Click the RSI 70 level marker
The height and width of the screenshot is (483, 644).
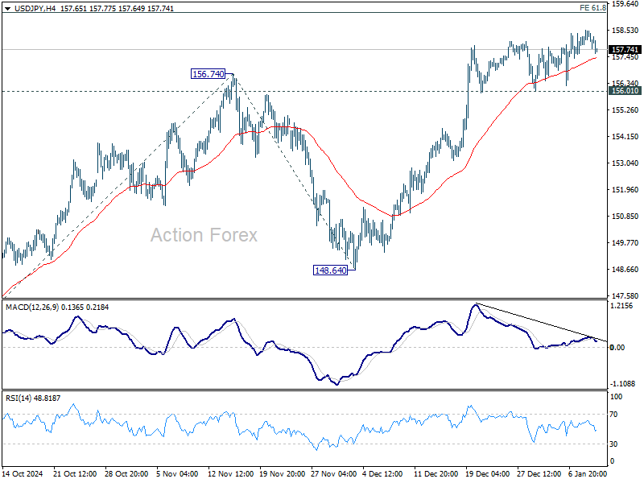(613, 415)
